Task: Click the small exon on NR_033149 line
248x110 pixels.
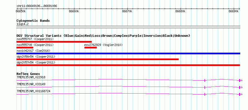Action: (x=205, y=87)
